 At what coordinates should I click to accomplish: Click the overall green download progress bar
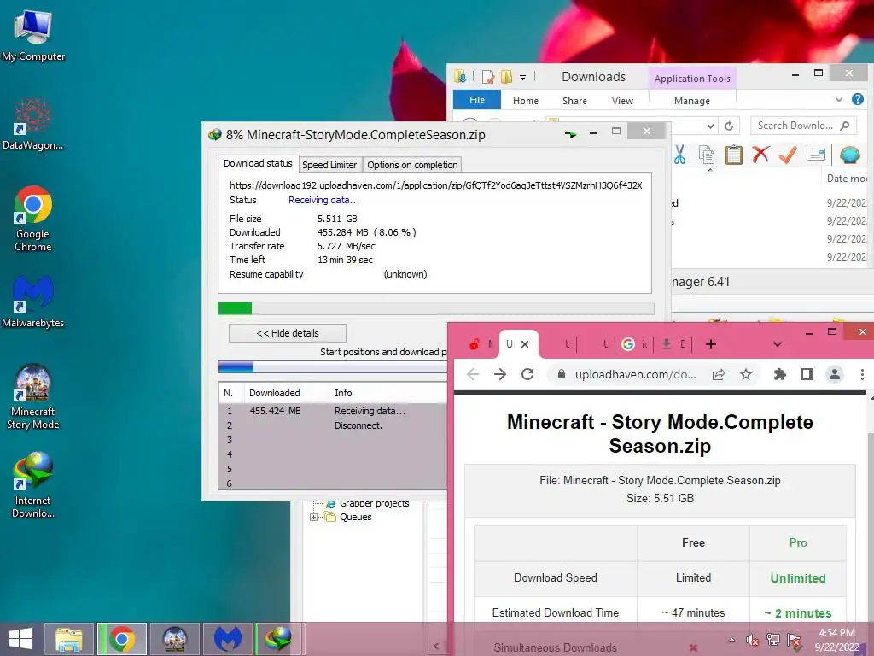point(436,308)
